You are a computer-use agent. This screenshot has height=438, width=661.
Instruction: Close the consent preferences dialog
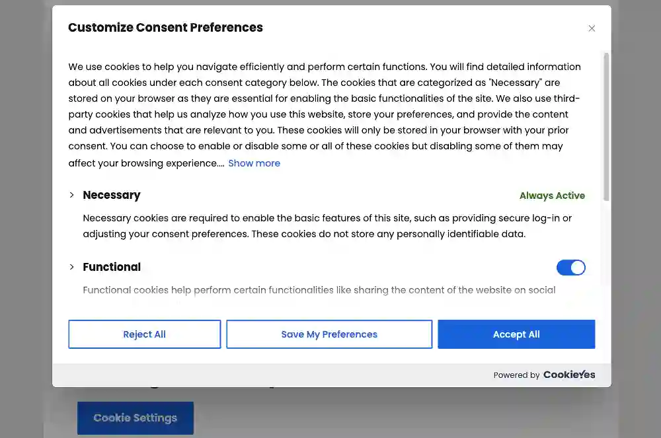tap(592, 28)
